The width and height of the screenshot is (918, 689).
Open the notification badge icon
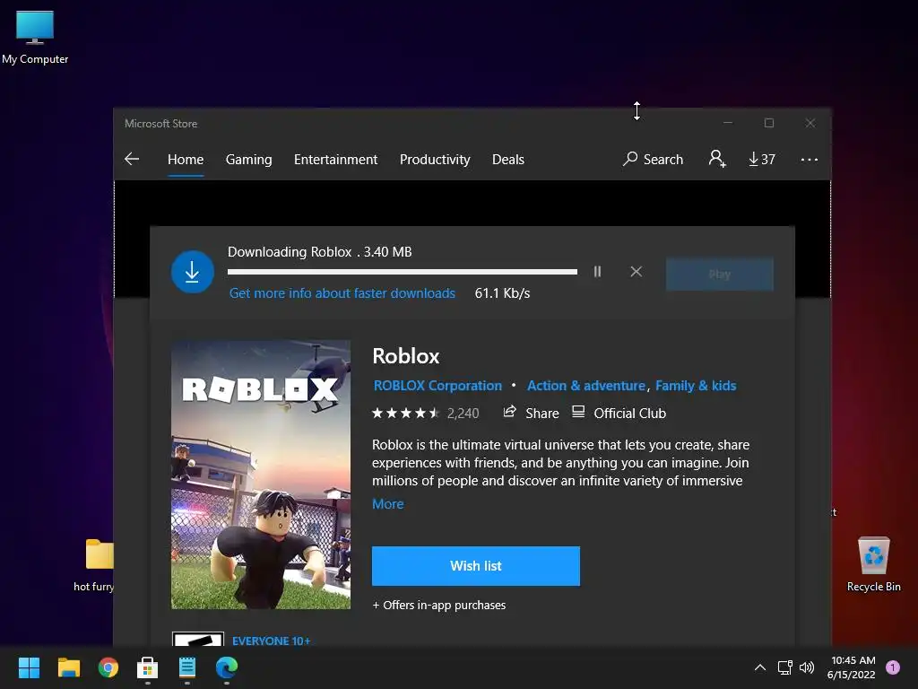pyautogui.click(x=893, y=667)
